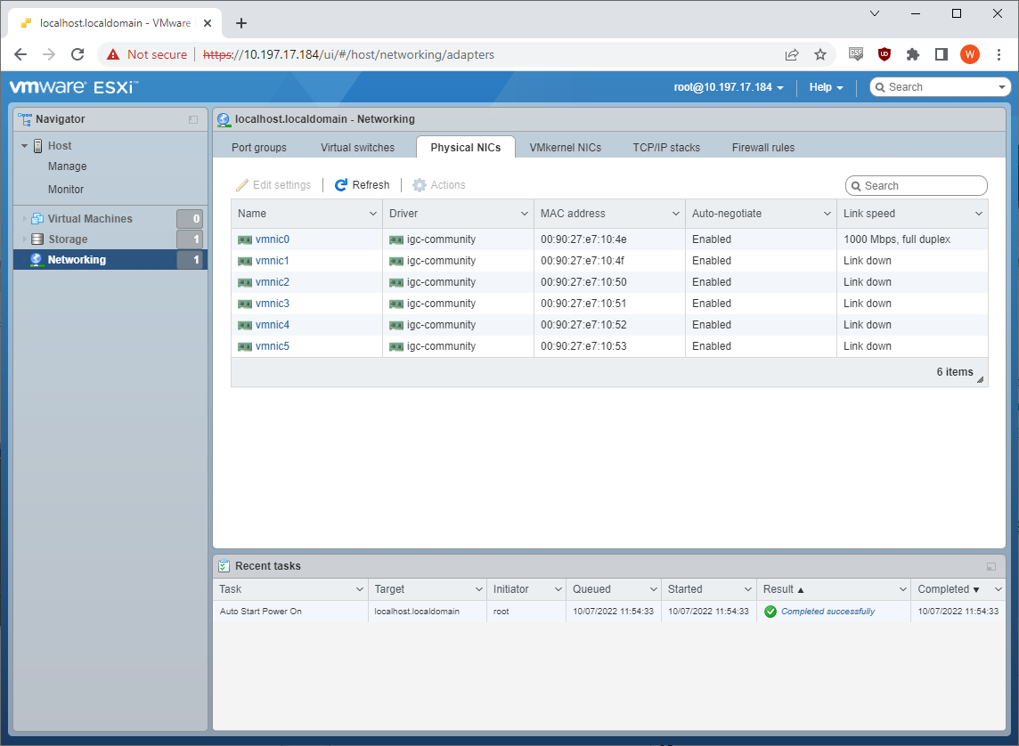Open the root@10.197.17.184 user dropdown
1019x746 pixels.
[729, 87]
